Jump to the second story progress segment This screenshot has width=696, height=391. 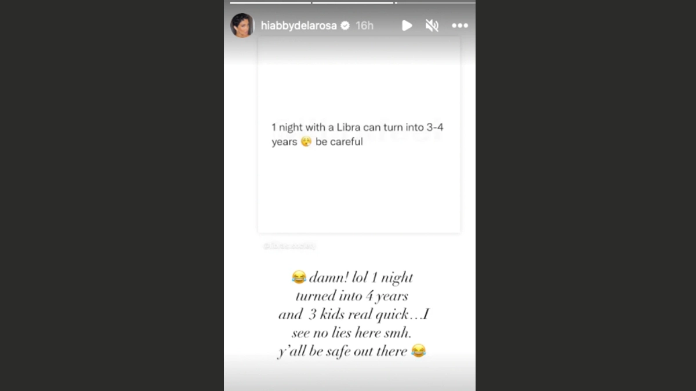pos(353,2)
